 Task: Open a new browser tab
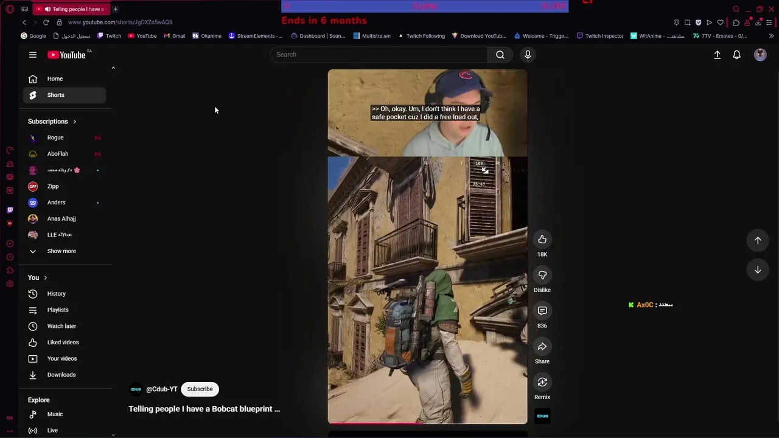point(115,9)
